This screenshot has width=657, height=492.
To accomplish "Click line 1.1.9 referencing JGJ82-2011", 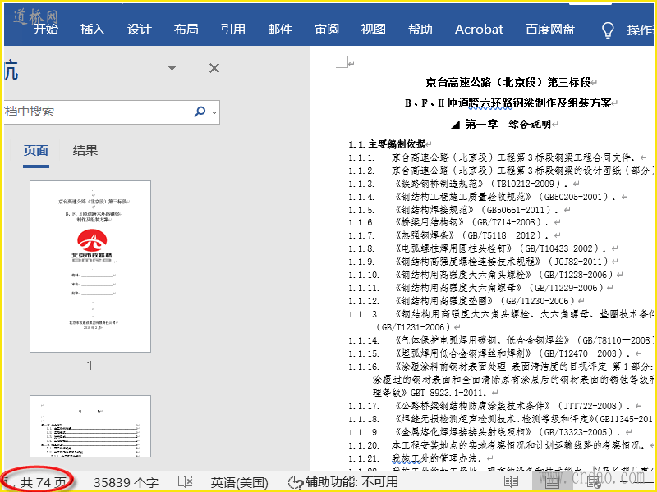I will click(x=478, y=262).
